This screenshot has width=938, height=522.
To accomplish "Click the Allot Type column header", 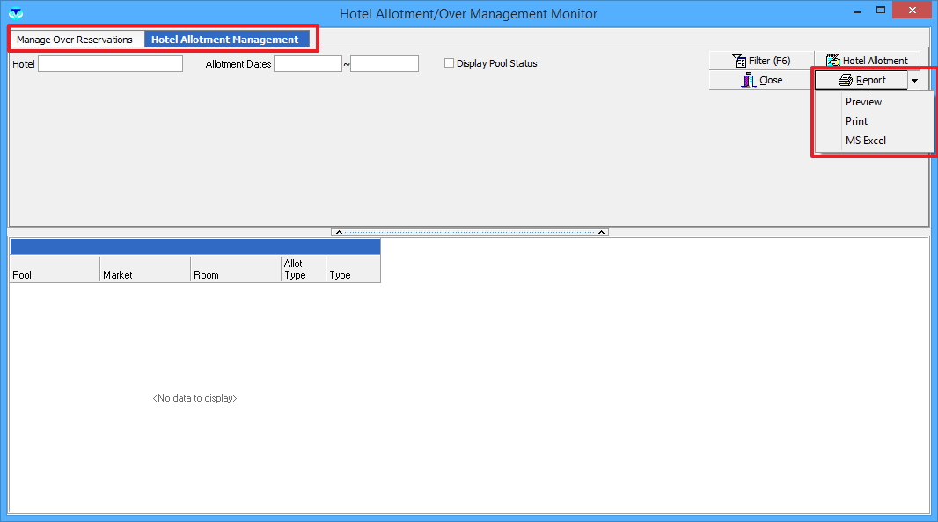I will 303,269.
